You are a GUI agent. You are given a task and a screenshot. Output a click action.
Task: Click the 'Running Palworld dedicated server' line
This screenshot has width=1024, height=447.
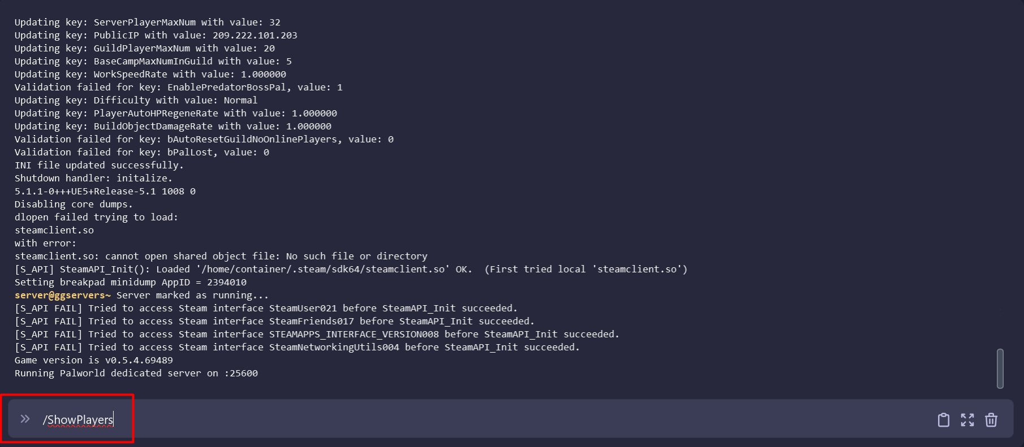tap(136, 374)
